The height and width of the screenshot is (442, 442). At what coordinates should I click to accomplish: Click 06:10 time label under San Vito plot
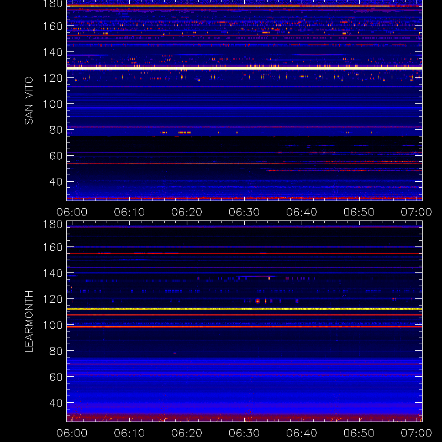tap(129, 212)
